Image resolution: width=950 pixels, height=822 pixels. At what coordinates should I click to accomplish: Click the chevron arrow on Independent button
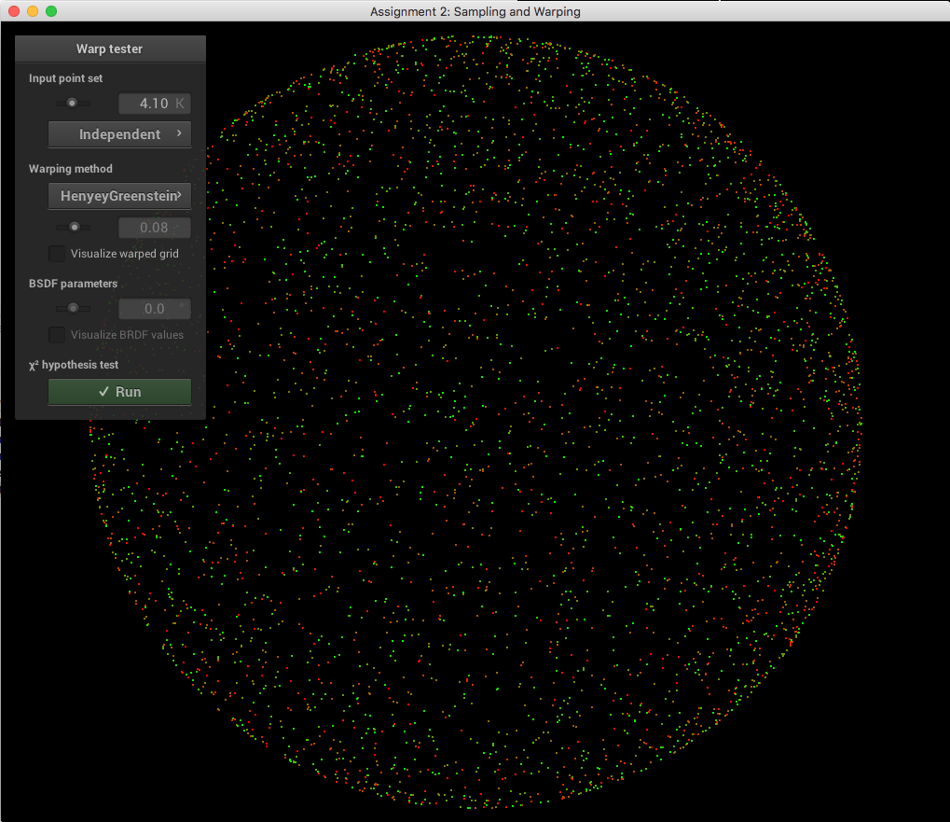pyautogui.click(x=179, y=132)
